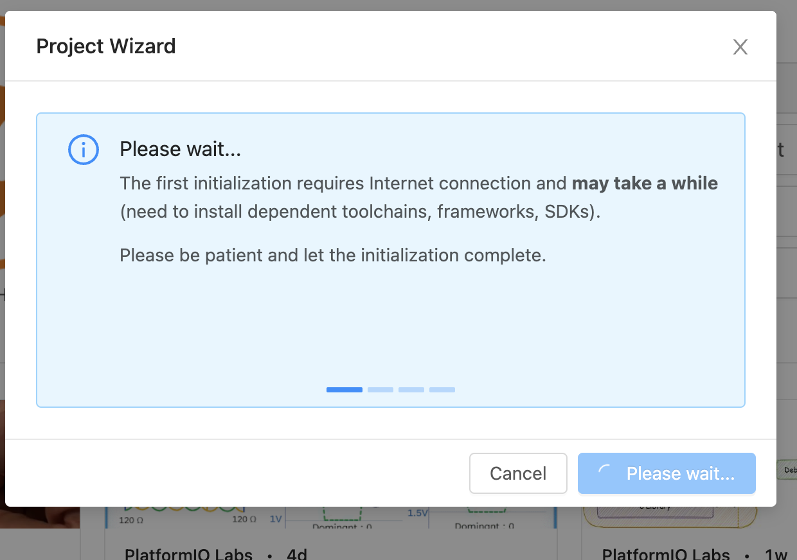Click the library diagram thumbnail below dialog
Screen dimensions: 797x560
[x=670, y=517]
